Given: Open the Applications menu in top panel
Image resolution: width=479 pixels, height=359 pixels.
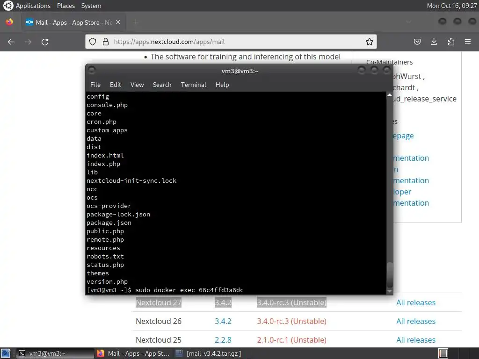Looking at the screenshot, I should pos(33,6).
